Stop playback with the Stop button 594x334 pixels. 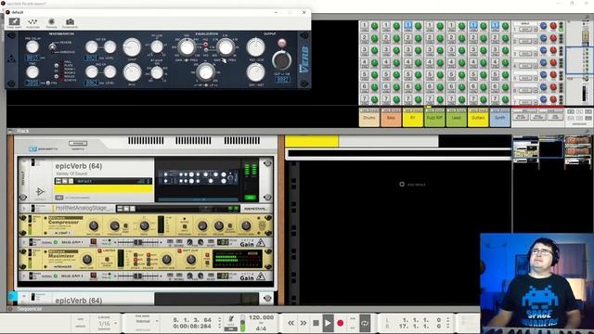pos(316,323)
